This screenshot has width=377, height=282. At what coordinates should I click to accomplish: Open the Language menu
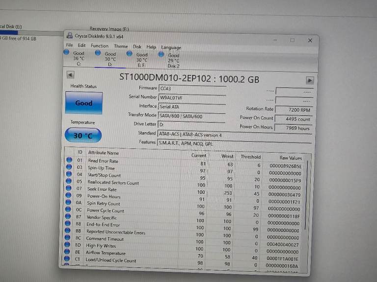point(171,47)
